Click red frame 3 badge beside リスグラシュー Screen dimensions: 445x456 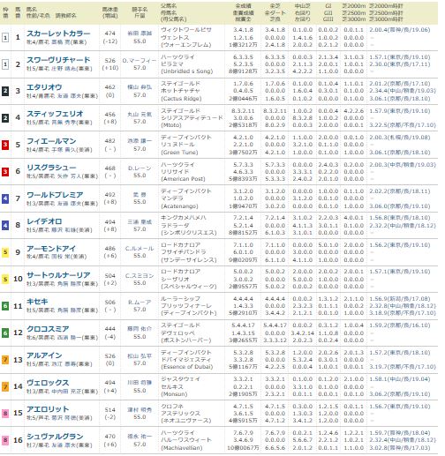[x=5, y=172]
